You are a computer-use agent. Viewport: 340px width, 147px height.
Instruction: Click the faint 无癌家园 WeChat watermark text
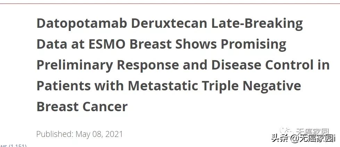tap(313, 132)
